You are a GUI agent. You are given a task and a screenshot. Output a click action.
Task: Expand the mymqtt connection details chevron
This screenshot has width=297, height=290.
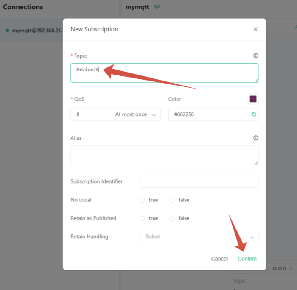[157, 7]
